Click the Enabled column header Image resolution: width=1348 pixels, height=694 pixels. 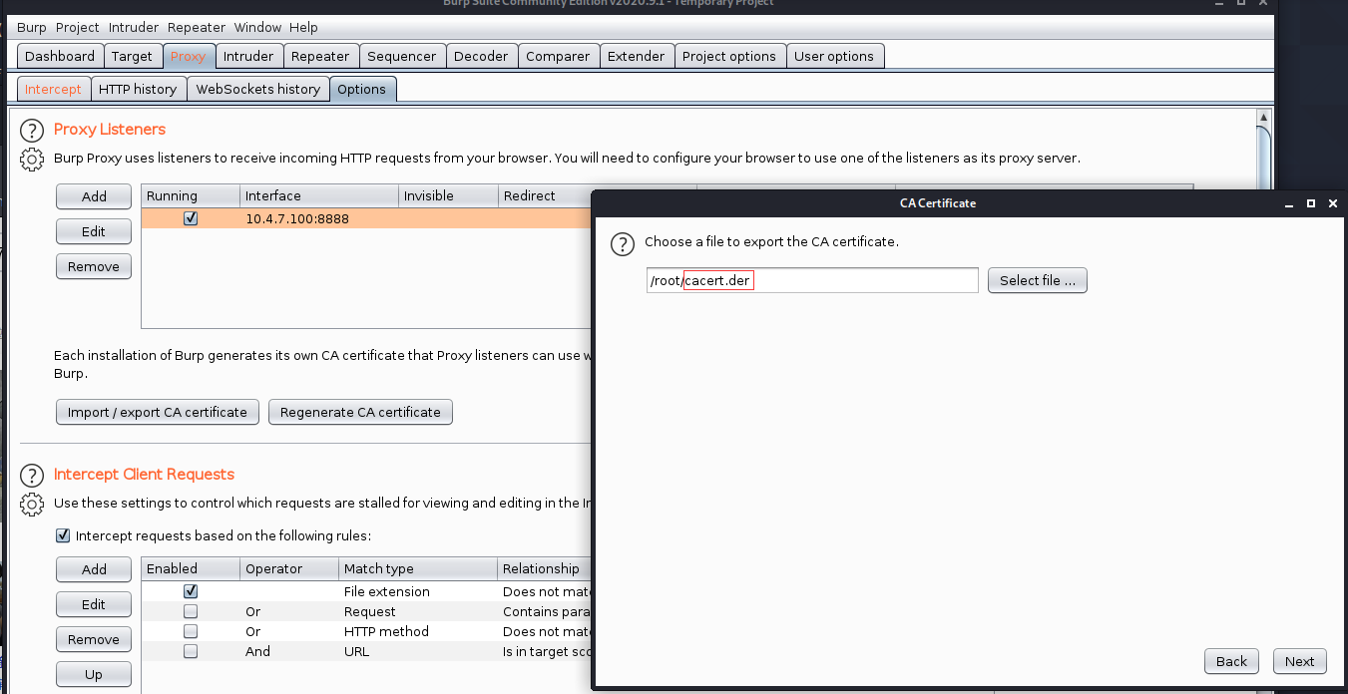coord(191,568)
